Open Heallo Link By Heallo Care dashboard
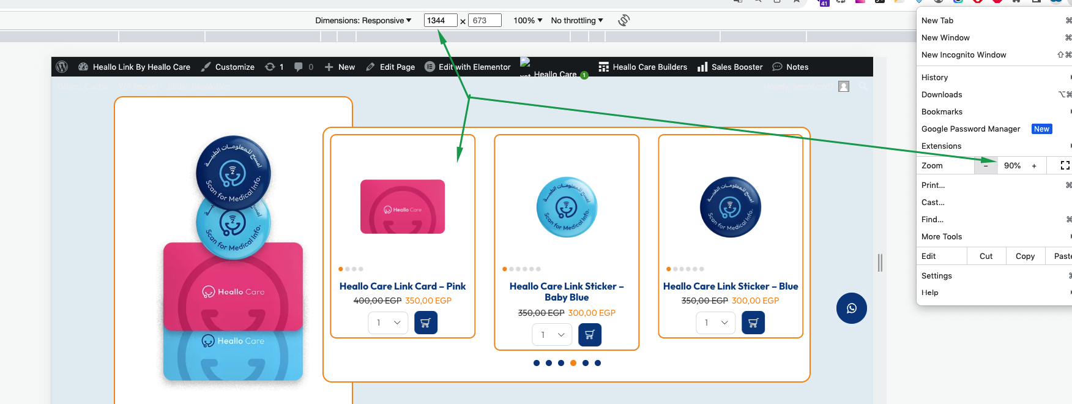The image size is (1072, 404). click(135, 67)
